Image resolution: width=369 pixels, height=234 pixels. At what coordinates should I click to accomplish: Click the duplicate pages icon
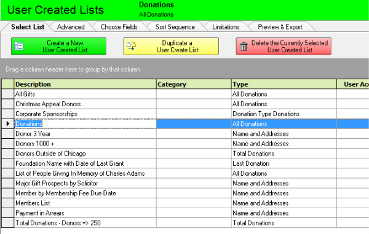131,46
